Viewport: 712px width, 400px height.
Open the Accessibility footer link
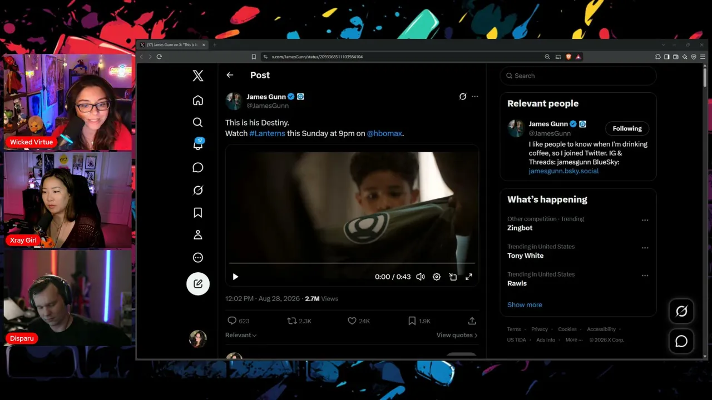pos(601,329)
